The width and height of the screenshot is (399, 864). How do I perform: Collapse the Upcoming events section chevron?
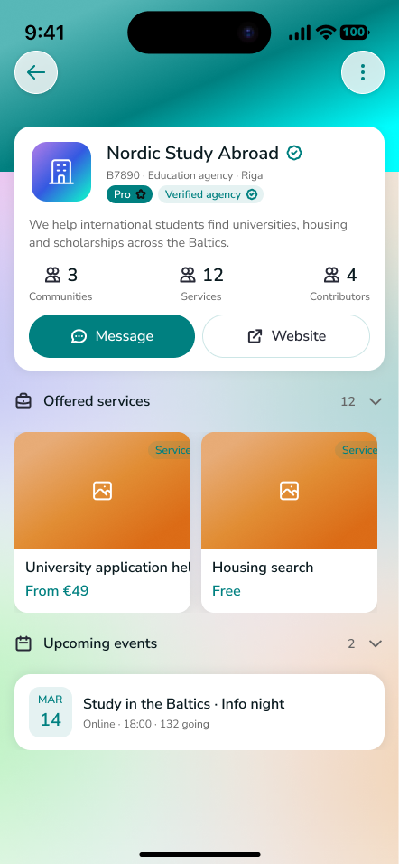[376, 643]
